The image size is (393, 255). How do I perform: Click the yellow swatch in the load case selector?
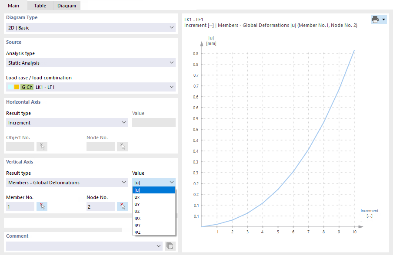pyautogui.click(x=17, y=87)
